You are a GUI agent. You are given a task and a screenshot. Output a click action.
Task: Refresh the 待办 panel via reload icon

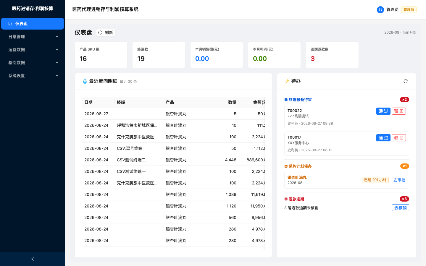406,81
